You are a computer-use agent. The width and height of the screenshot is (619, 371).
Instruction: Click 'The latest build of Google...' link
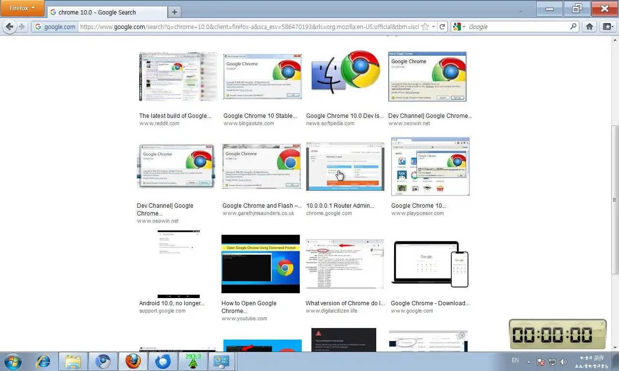[x=175, y=116]
